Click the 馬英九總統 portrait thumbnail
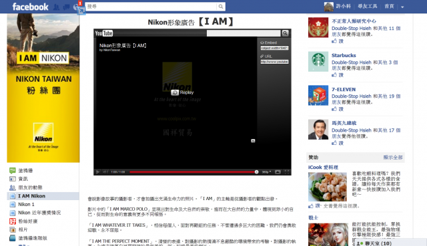Image resolution: width=427 pixels, height=246 pixels. (318, 130)
